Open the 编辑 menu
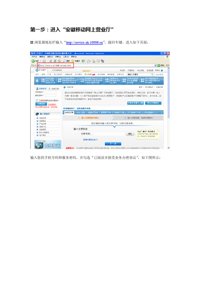 click(42, 57)
